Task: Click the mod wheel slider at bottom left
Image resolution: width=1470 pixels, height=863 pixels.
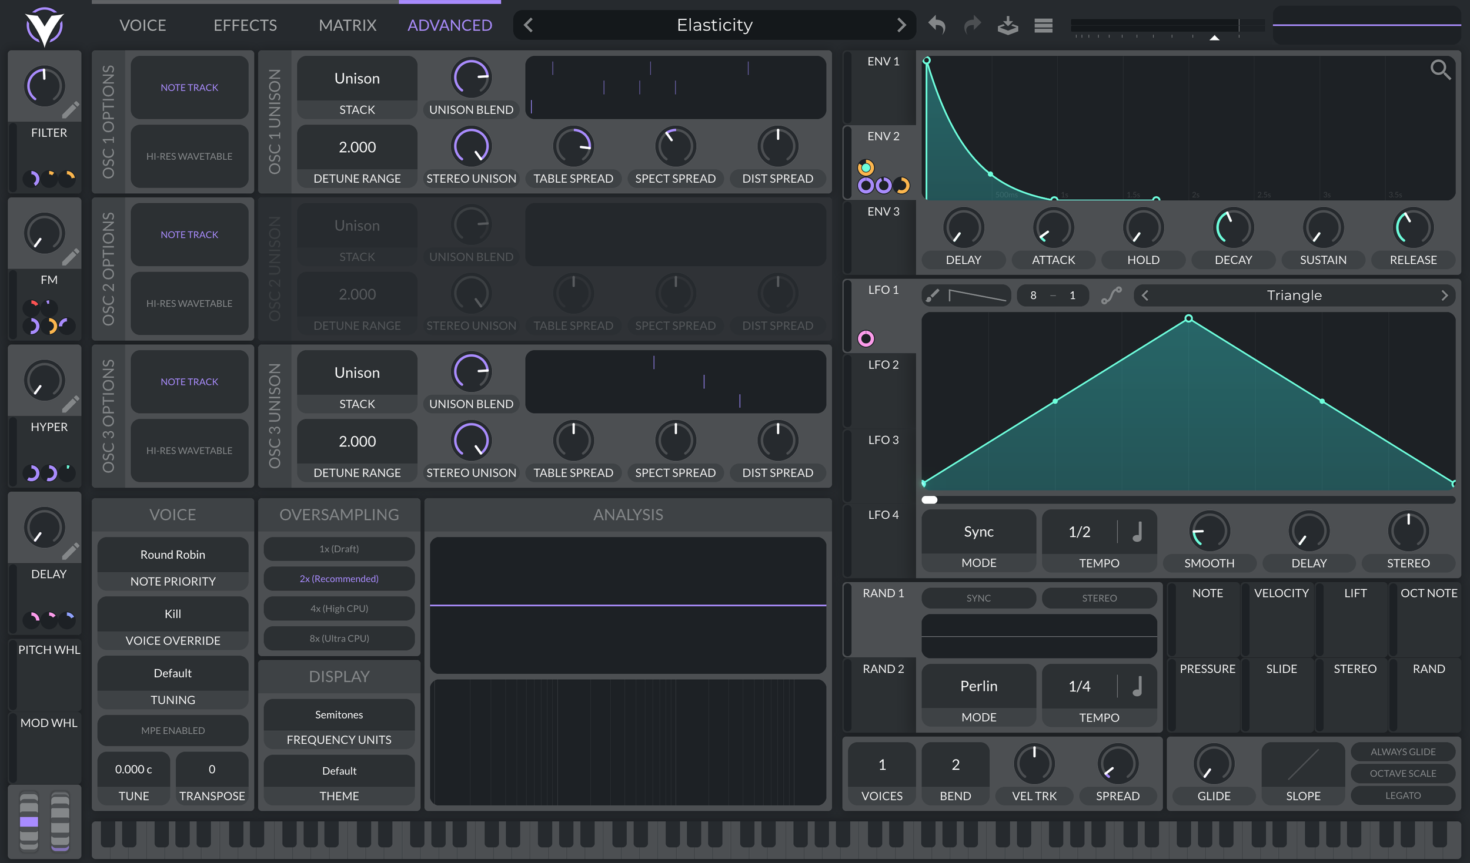Action: coord(60,821)
